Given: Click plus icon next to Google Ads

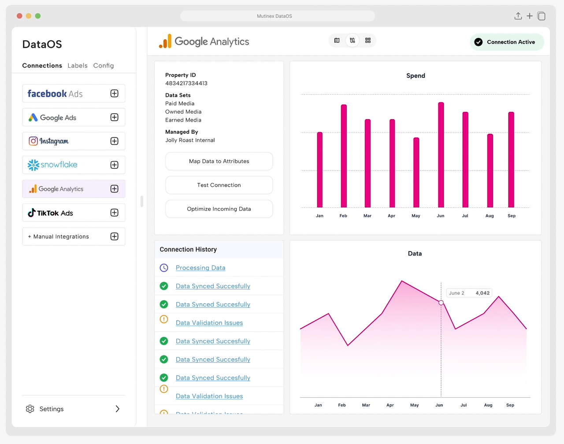Looking at the screenshot, I should (x=115, y=117).
